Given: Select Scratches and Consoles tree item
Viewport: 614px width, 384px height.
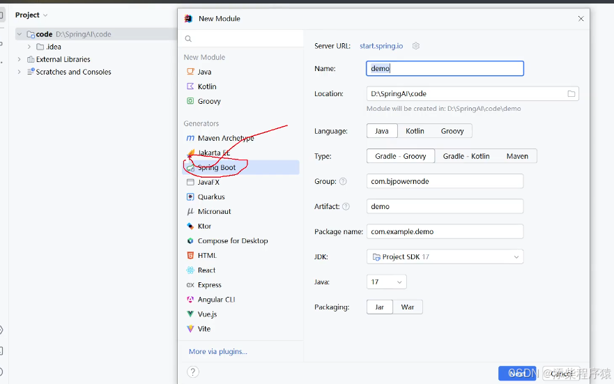Looking at the screenshot, I should coord(69,72).
